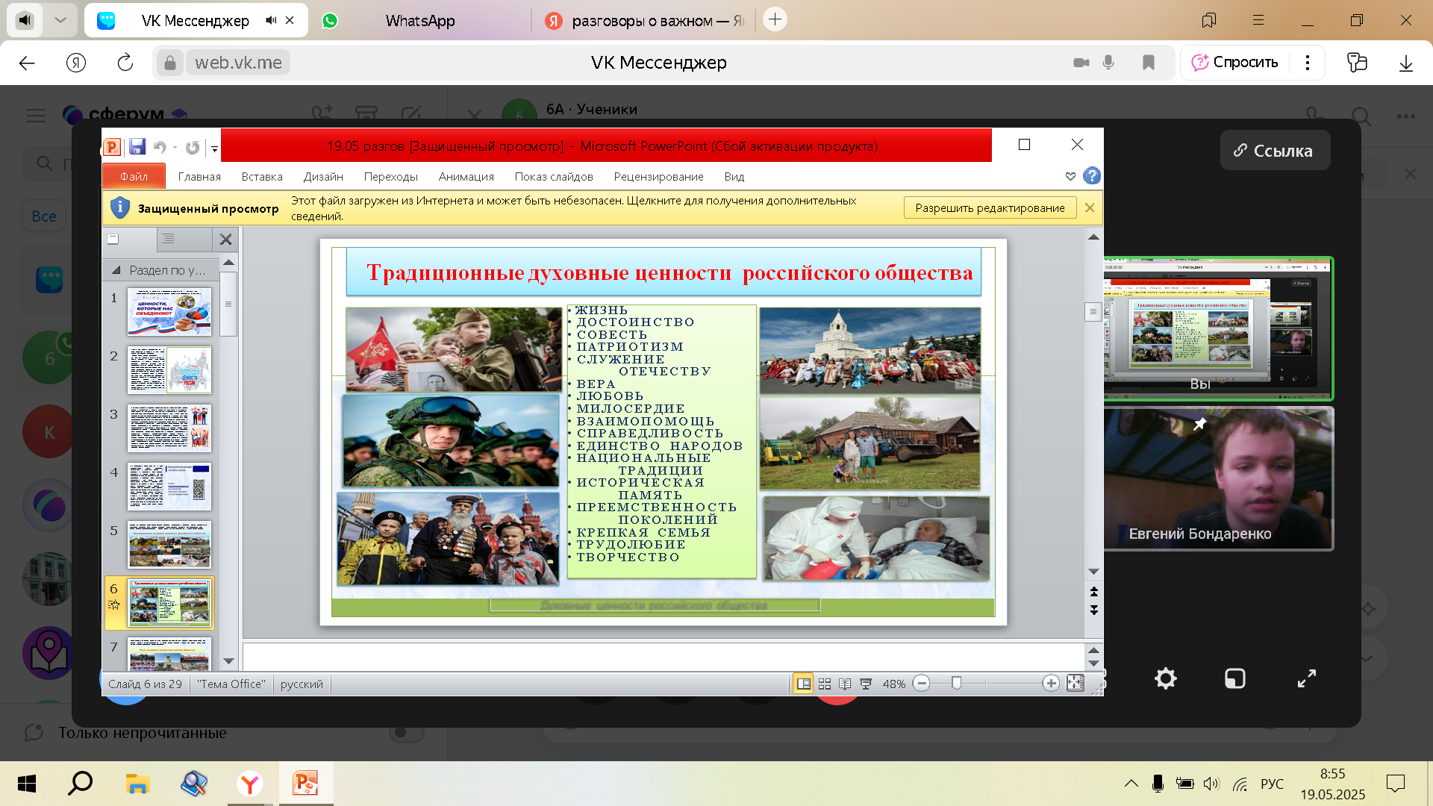
Task: Open the Переходы ribbon tab
Action: click(x=390, y=176)
